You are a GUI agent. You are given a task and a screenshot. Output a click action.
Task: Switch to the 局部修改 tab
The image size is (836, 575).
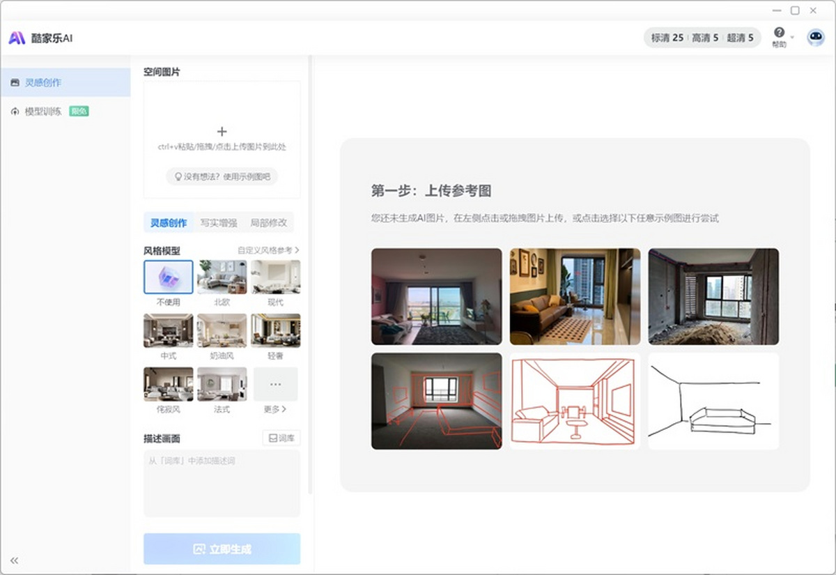268,223
